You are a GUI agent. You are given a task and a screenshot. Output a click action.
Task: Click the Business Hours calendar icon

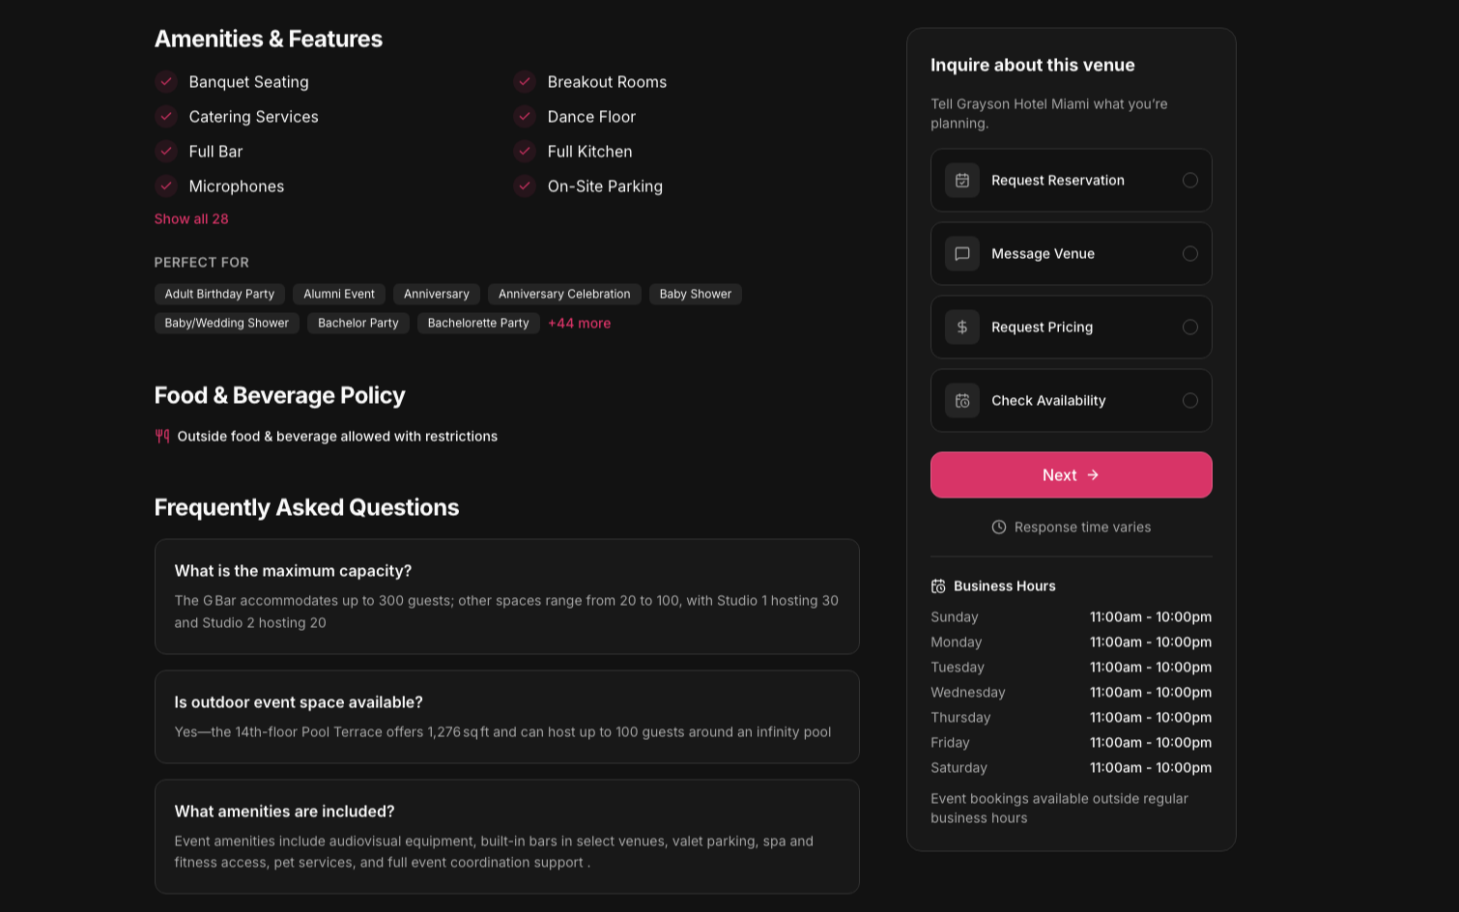[938, 586]
